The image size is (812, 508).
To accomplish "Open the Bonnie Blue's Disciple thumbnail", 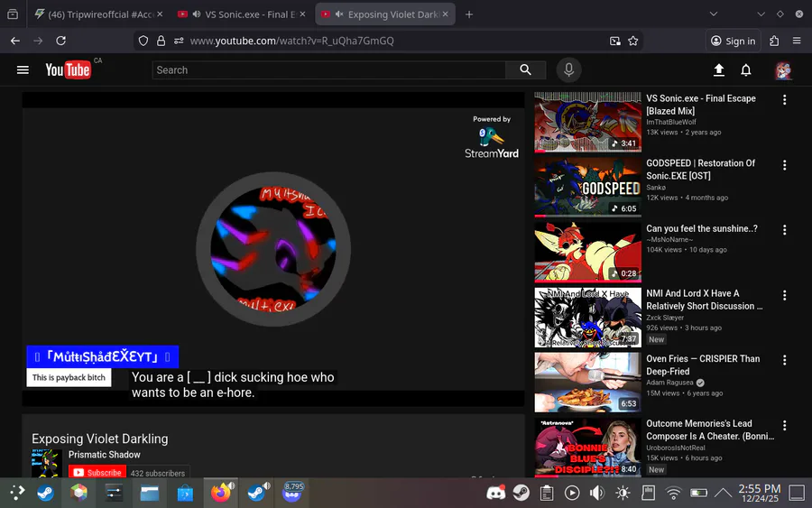I will 587,448.
